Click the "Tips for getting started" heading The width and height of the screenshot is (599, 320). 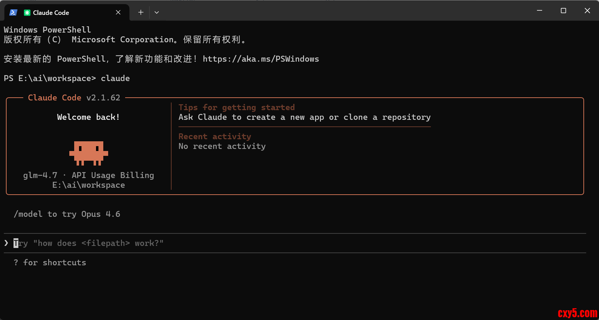pyautogui.click(x=236, y=107)
